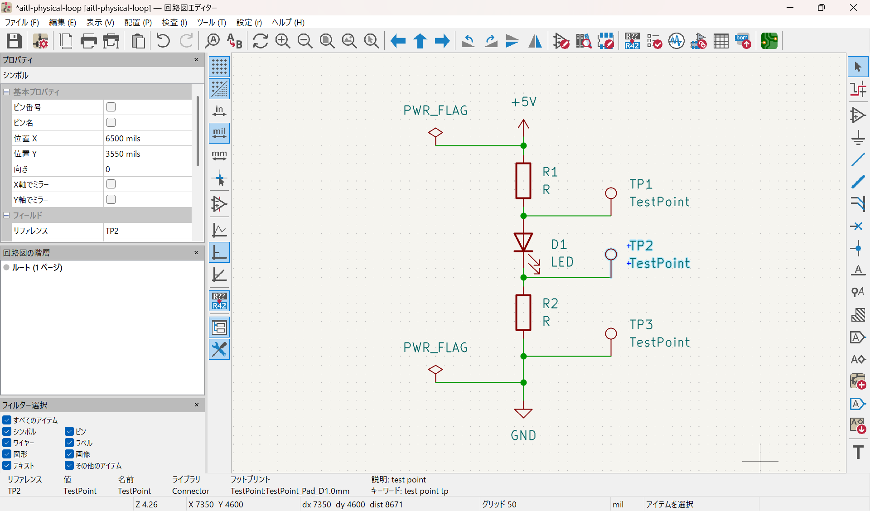Update PCB from schematic changes

[x=698, y=41]
